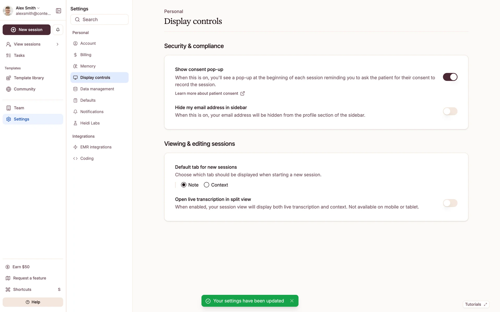Disable the Show consent pop-up toggle
500x312 pixels.
click(450, 77)
